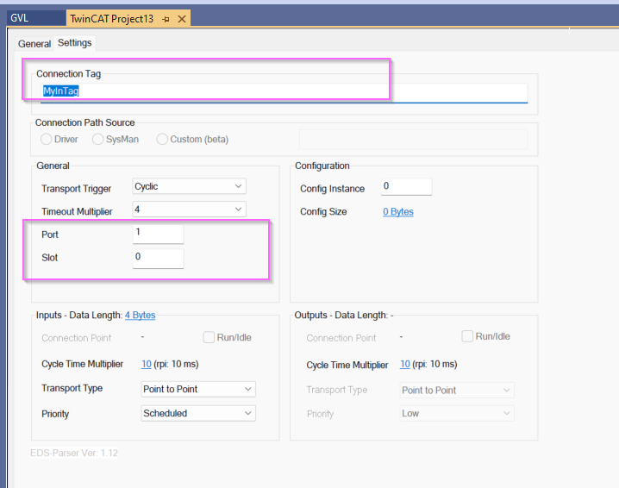The image size is (619, 488).
Task: Click the Connection Tag field with MyInTag
Action: pos(284,91)
